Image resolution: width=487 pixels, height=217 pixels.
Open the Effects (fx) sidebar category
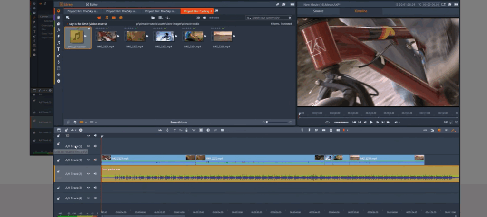point(58,30)
